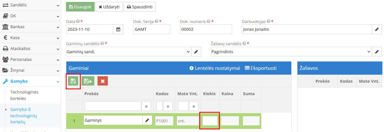Edit the Darbuotojas employee with pencil icon
Screen dimensions: 384x132
[377, 29]
